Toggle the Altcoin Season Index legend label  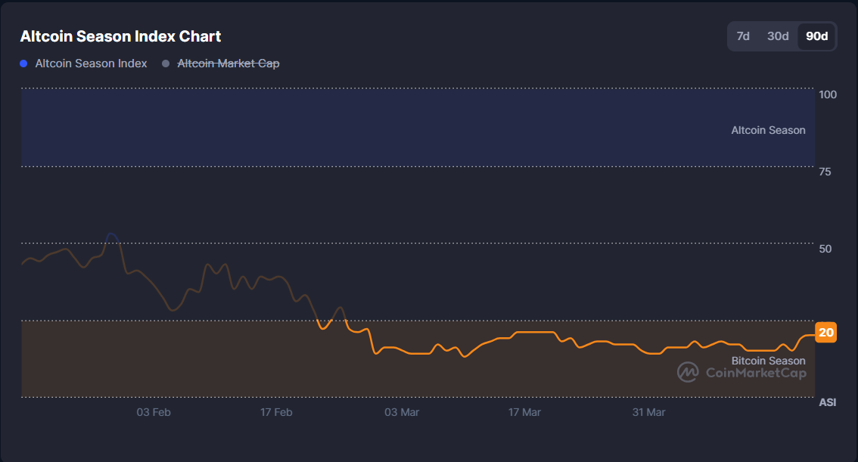tap(91, 64)
